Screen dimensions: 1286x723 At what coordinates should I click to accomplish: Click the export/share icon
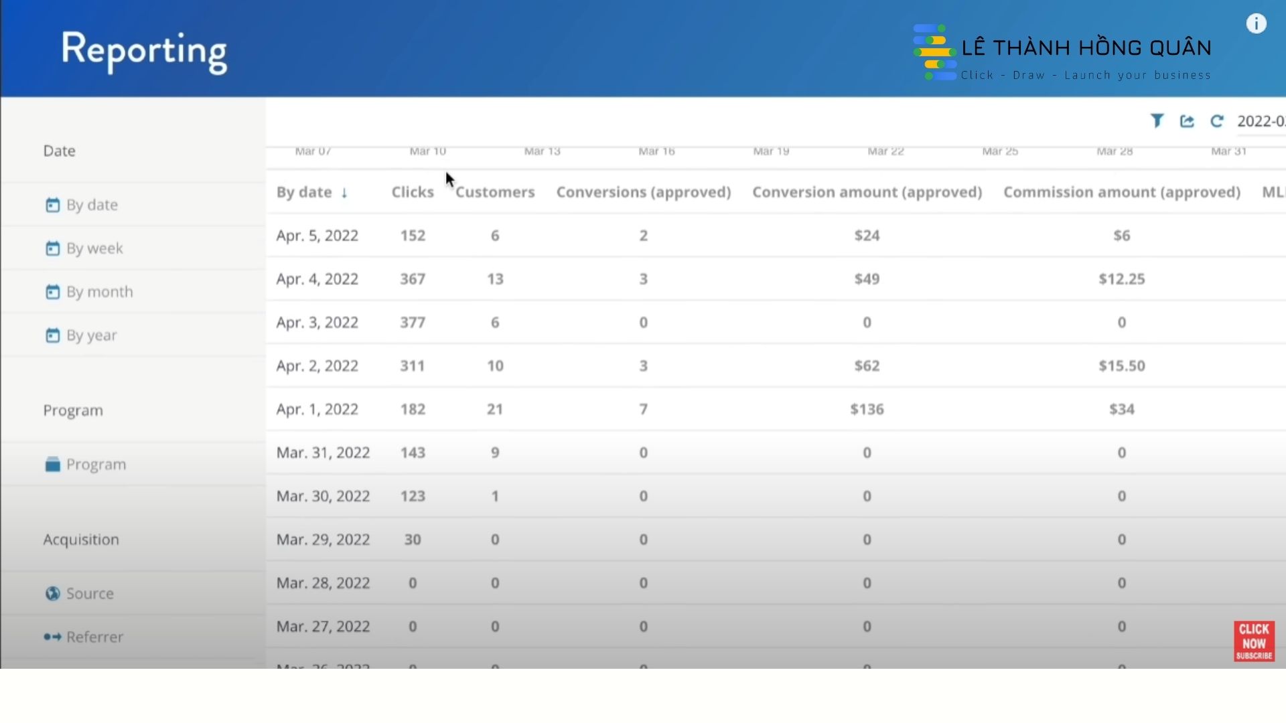coord(1187,121)
